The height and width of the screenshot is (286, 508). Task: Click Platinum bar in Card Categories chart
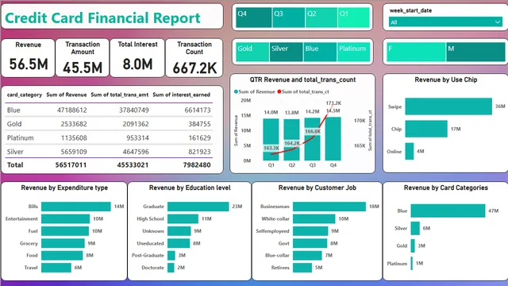[x=411, y=263]
